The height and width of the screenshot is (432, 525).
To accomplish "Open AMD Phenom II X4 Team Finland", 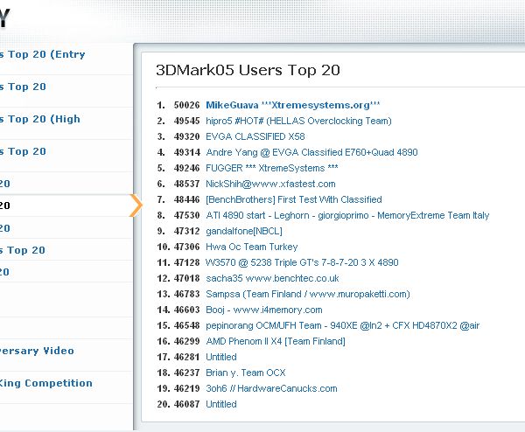I will click(x=276, y=341).
